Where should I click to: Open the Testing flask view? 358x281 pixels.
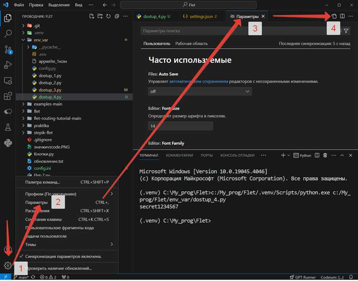pos(8,127)
